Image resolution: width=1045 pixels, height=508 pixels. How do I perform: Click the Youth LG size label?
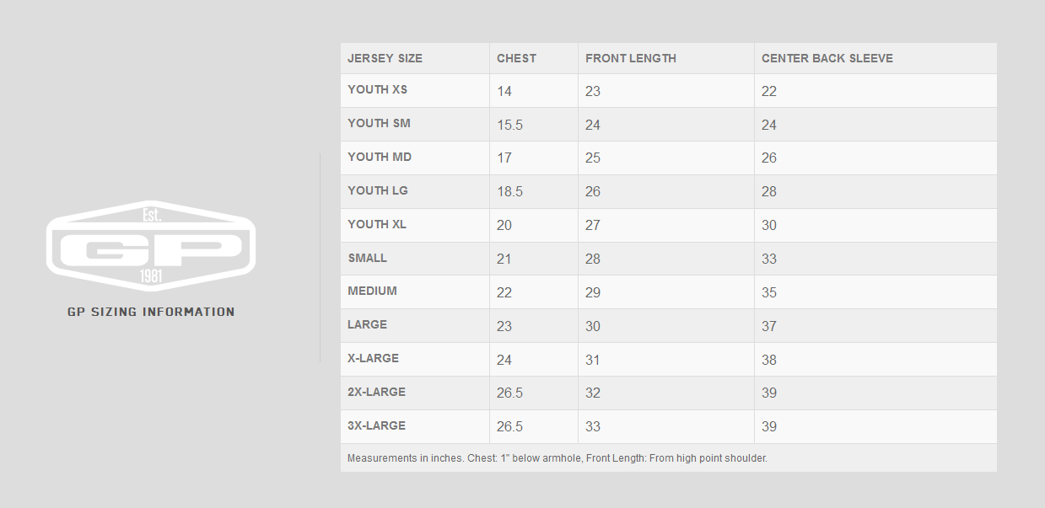[378, 190]
